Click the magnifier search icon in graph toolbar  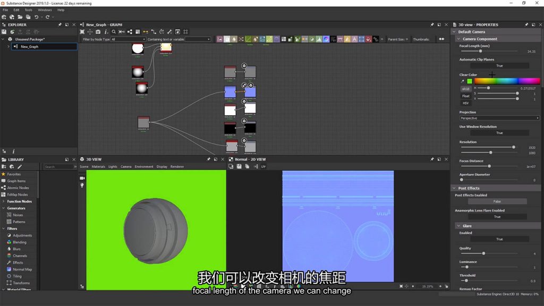pyautogui.click(x=114, y=32)
